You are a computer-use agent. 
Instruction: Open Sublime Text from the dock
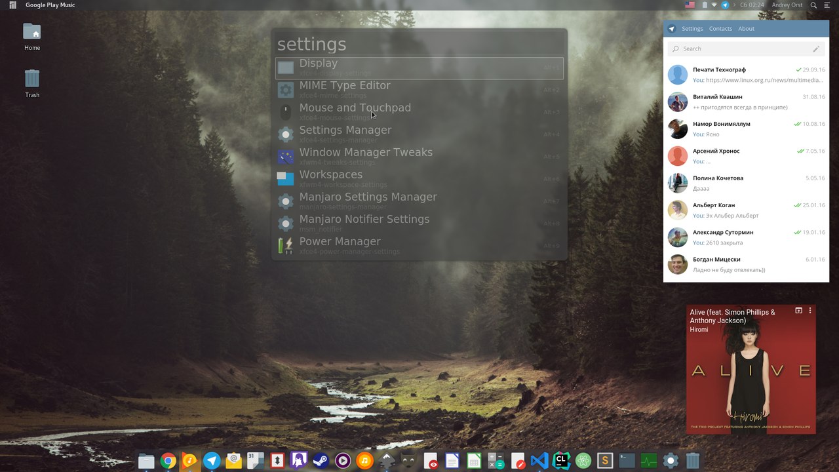604,460
